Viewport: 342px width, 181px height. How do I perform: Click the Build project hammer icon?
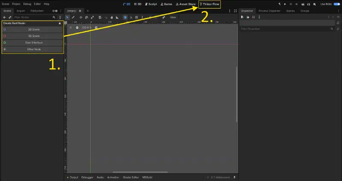click(280, 4)
